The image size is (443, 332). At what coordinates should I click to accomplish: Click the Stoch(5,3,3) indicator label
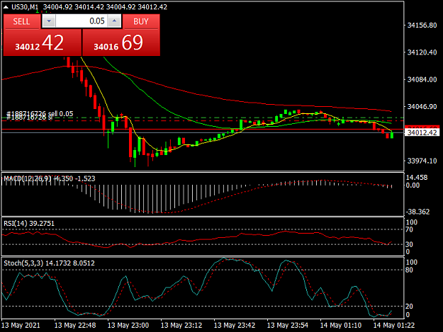(x=23, y=263)
